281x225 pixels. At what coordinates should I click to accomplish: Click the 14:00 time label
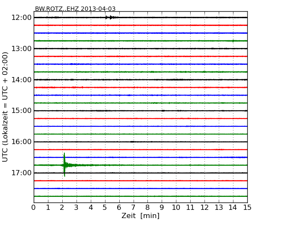coord(21,80)
